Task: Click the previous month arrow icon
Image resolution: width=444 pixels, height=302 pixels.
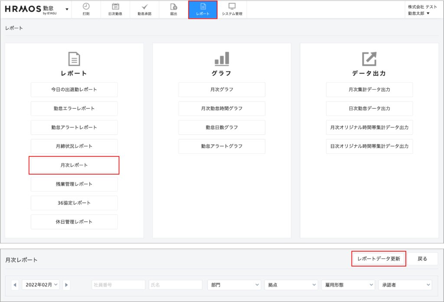Action: click(15, 285)
